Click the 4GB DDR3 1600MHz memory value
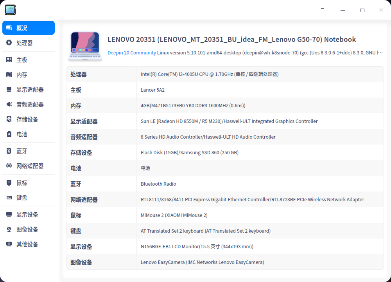The width and height of the screenshot is (391, 282). 193,105
